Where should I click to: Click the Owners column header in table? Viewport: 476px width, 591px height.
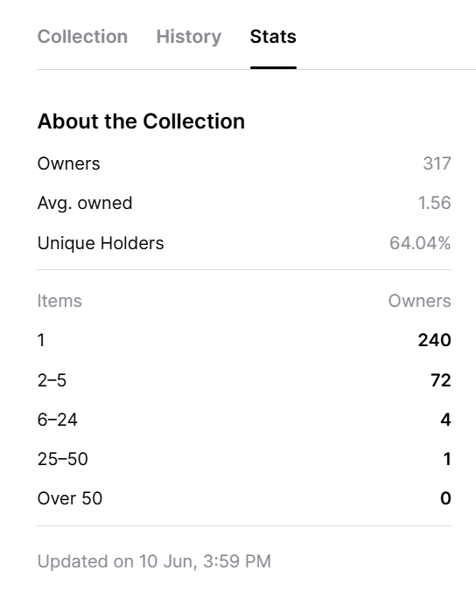419,301
